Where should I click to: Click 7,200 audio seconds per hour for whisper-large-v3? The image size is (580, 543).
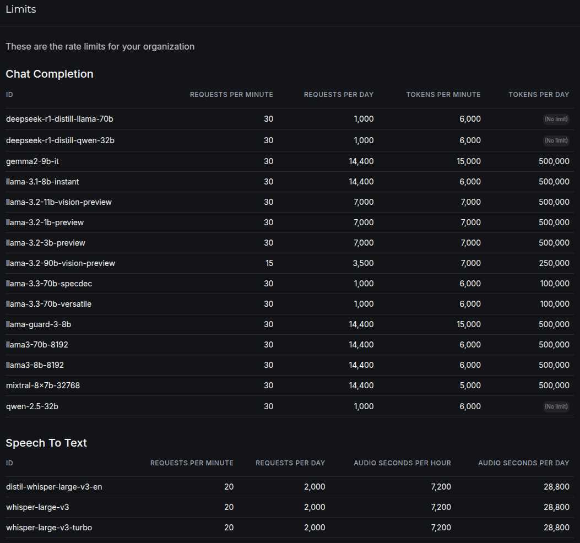[441, 507]
